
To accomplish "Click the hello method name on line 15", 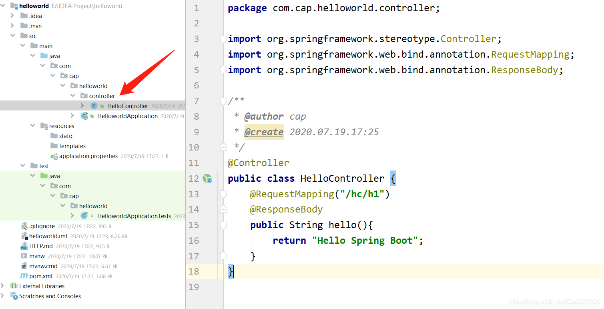I will 343,225.
